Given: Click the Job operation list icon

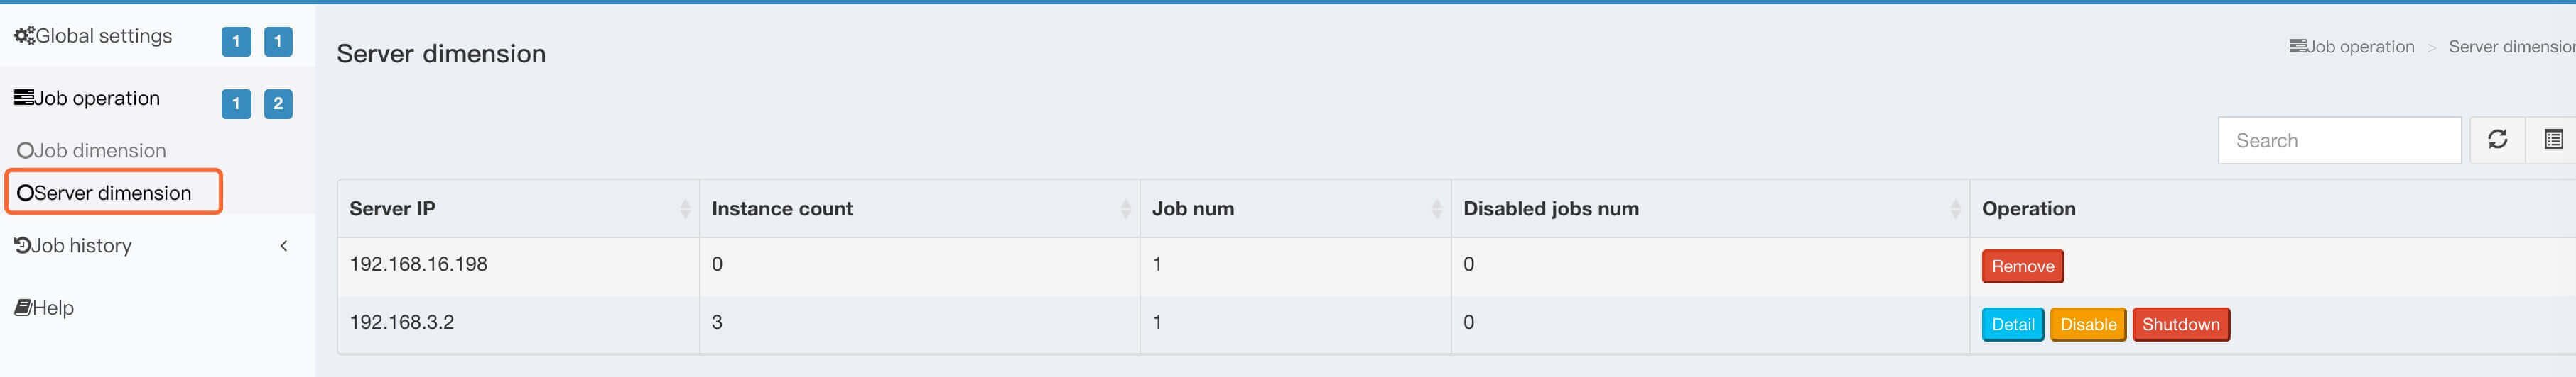Looking at the screenshot, I should pos(23,98).
